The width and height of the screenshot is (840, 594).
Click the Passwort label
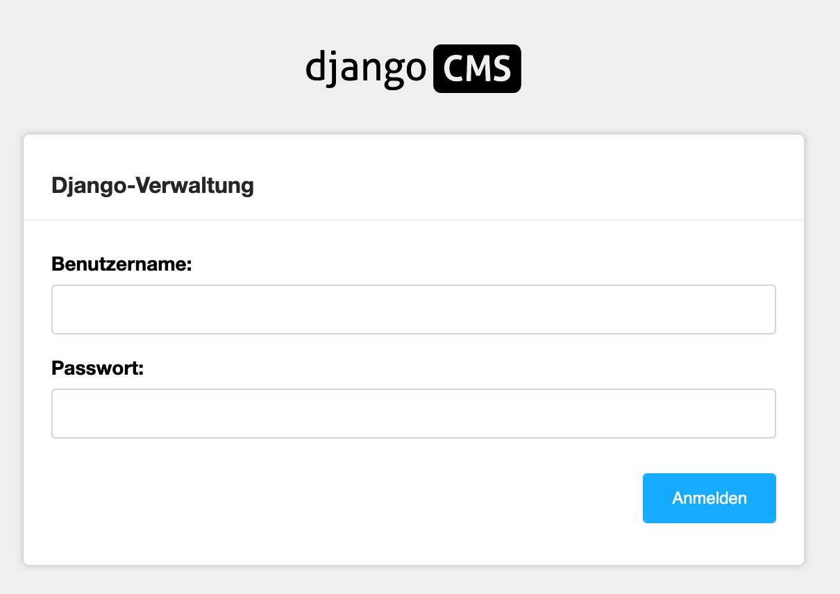pos(97,368)
